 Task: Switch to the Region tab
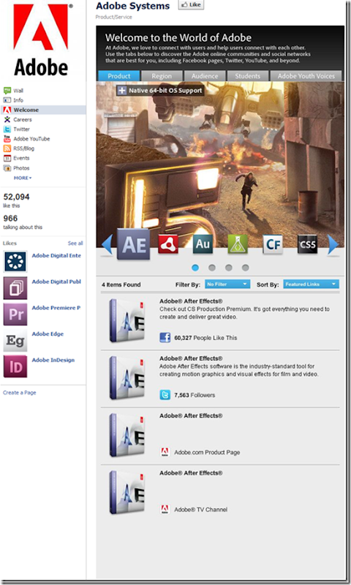coord(162,76)
